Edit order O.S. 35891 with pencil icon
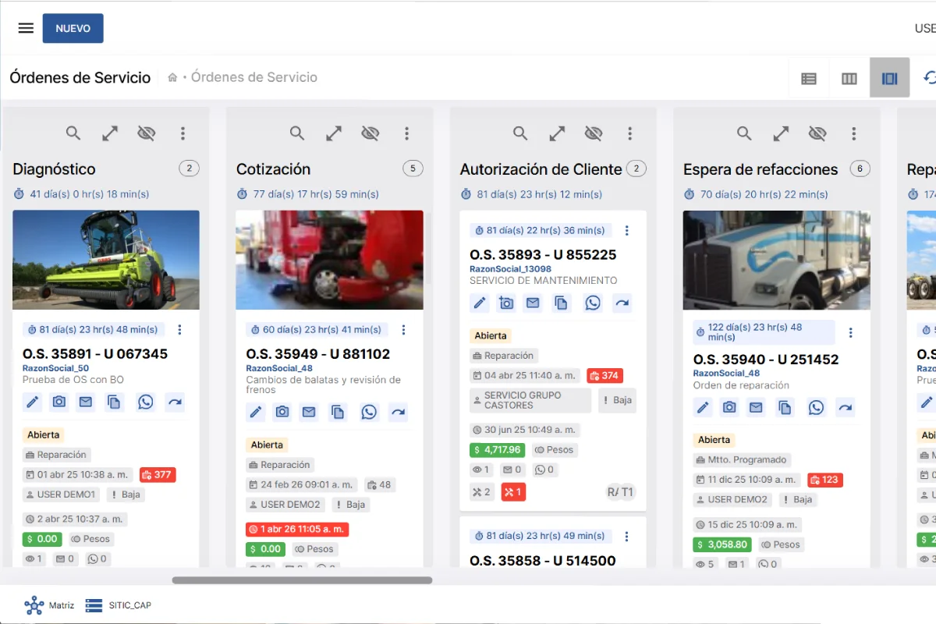Image resolution: width=936 pixels, height=624 pixels. tap(33, 402)
